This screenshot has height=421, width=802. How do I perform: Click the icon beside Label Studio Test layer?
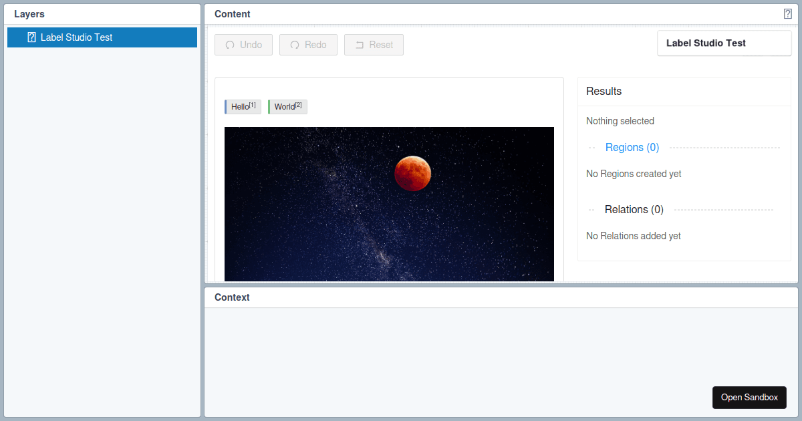pyautogui.click(x=31, y=37)
